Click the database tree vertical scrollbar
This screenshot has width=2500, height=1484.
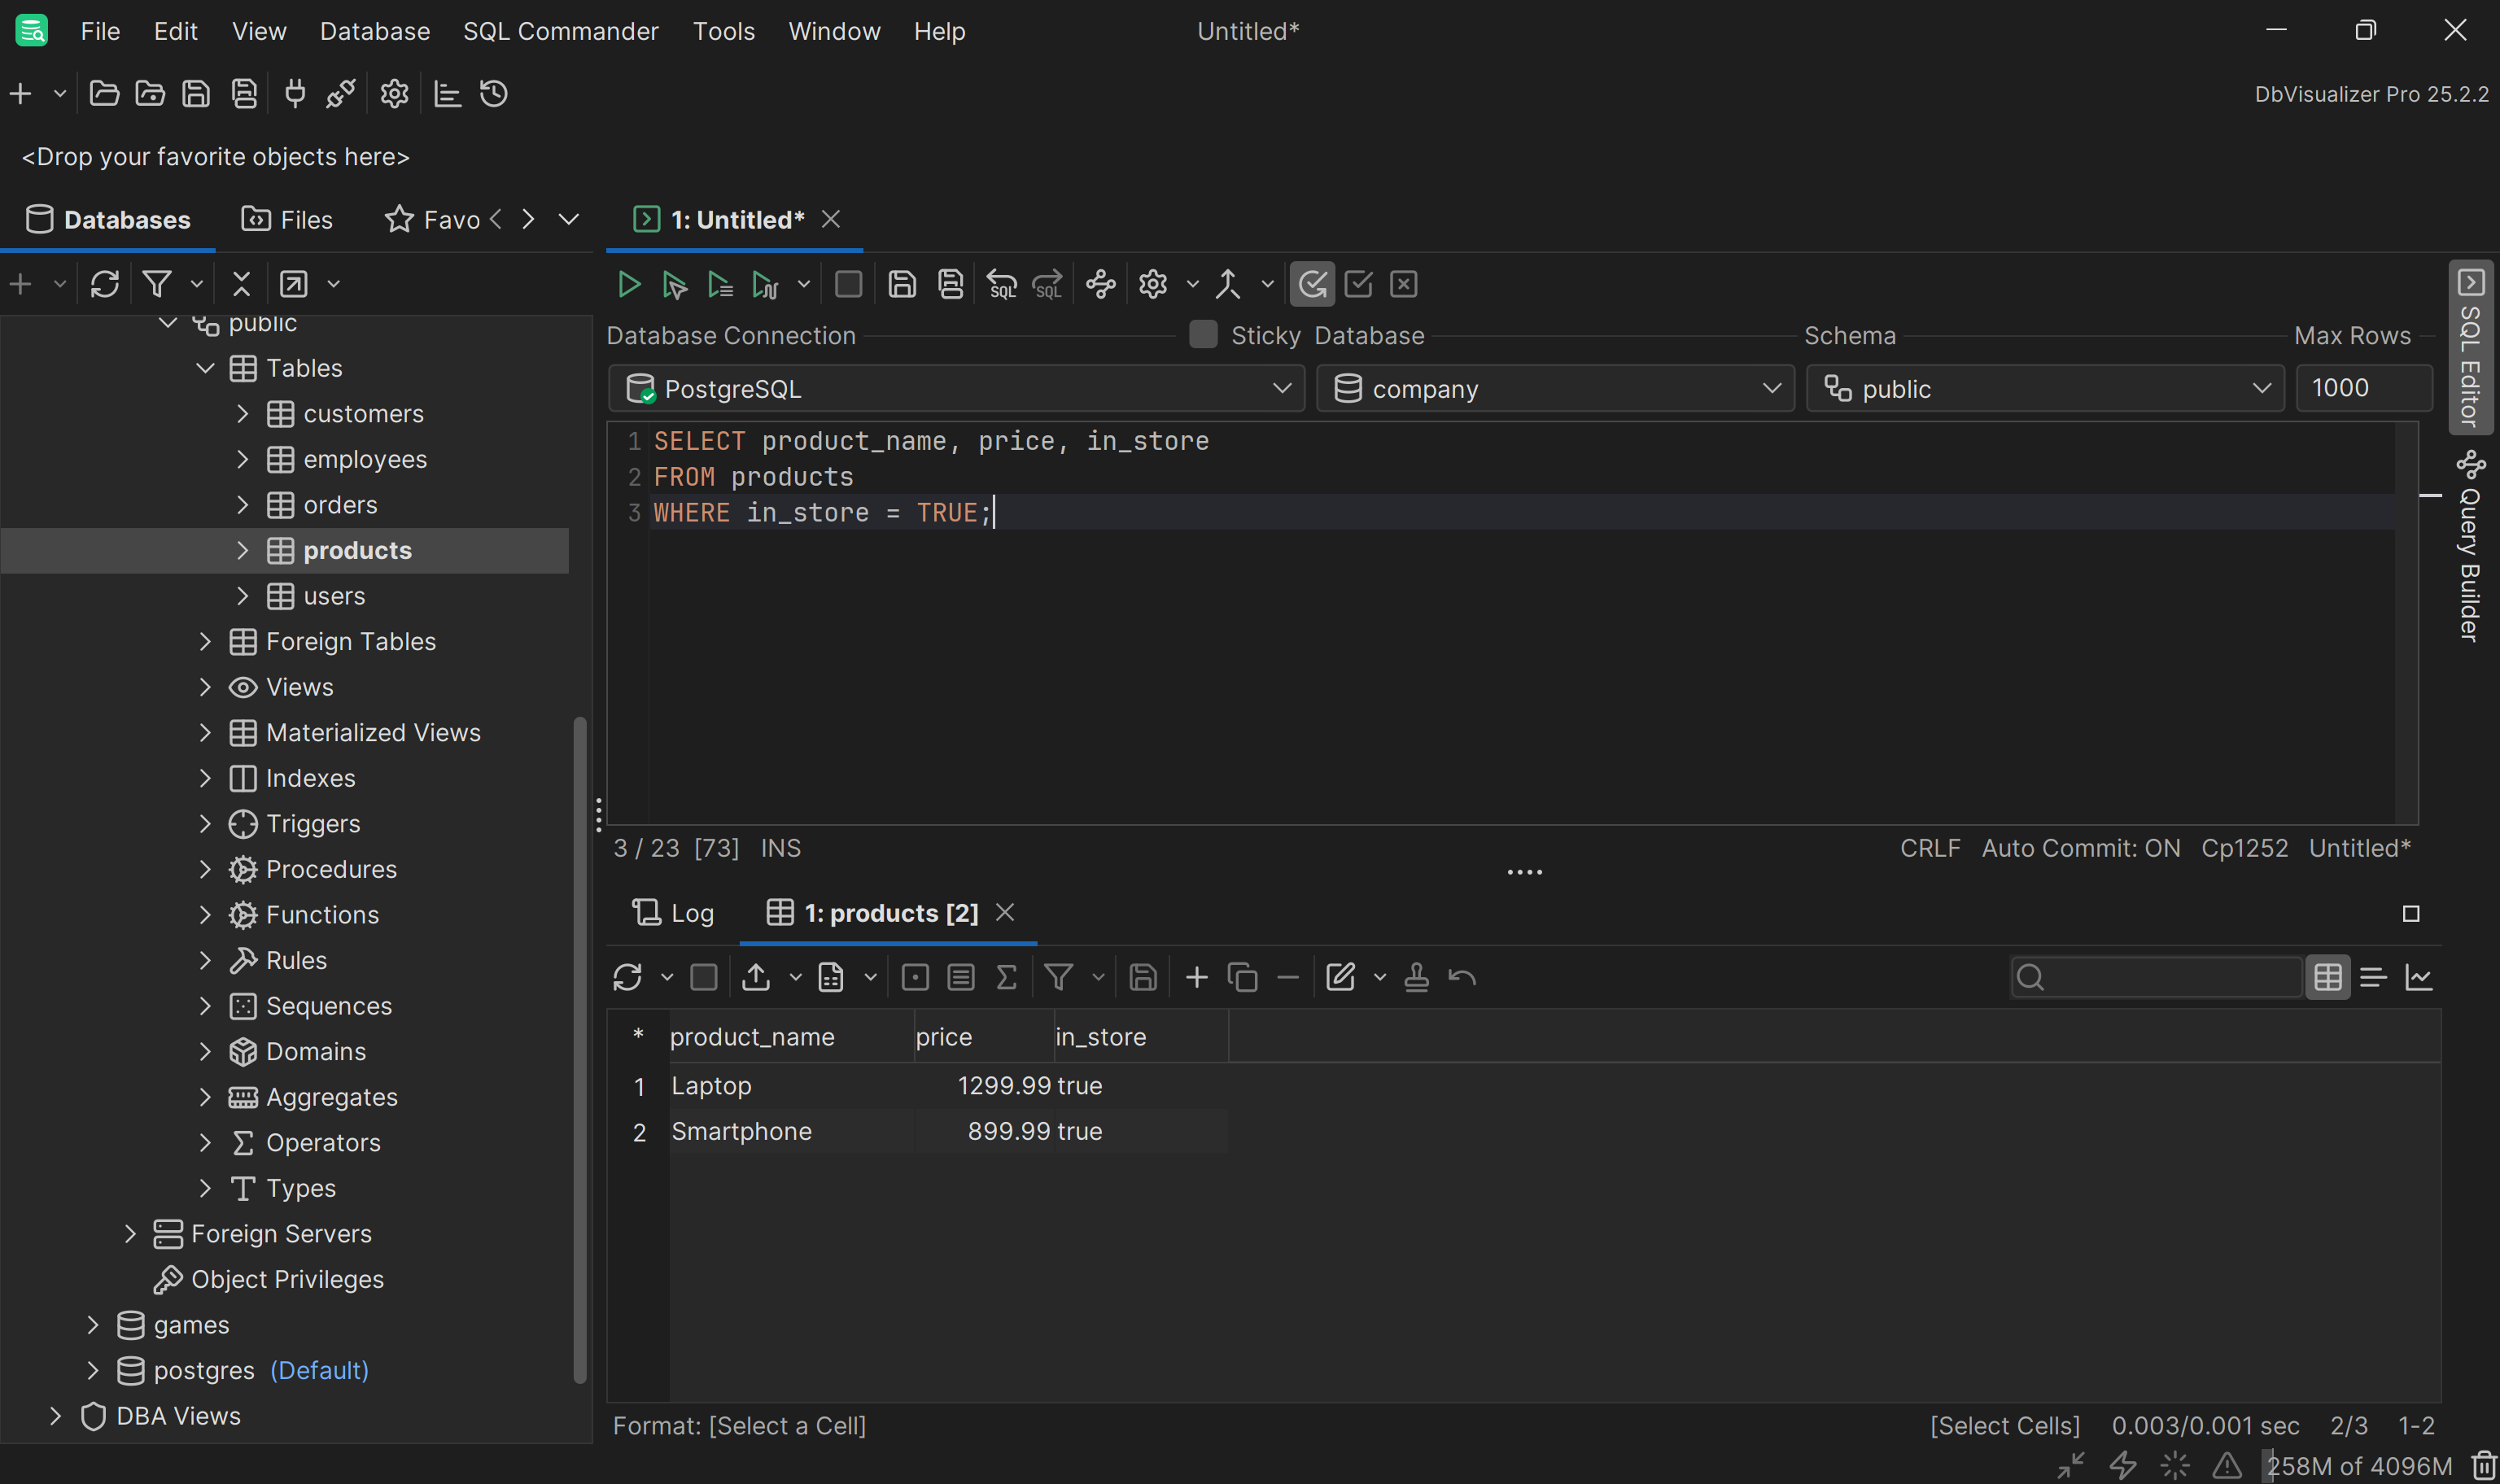pos(579,1050)
